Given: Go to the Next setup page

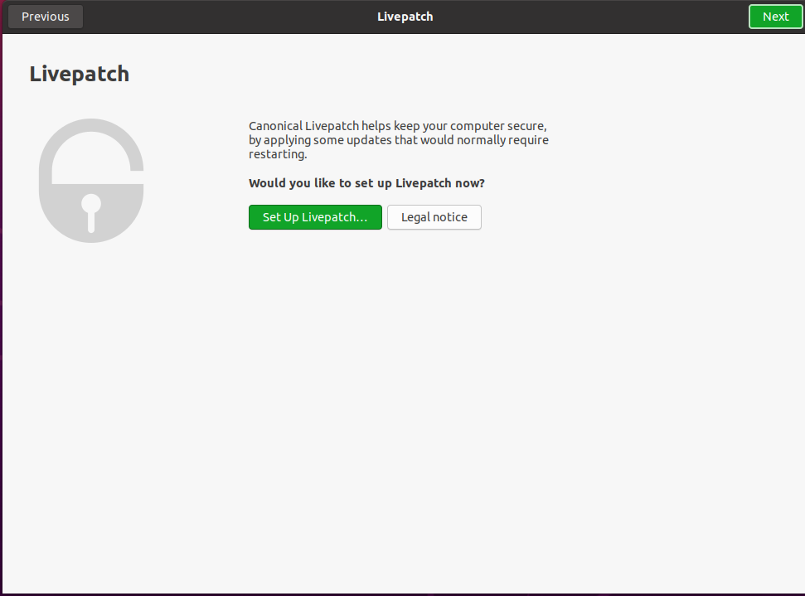Looking at the screenshot, I should pos(775,17).
